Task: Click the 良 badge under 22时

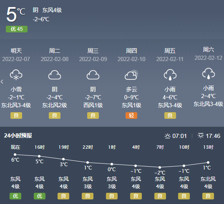Action: pos(88,196)
